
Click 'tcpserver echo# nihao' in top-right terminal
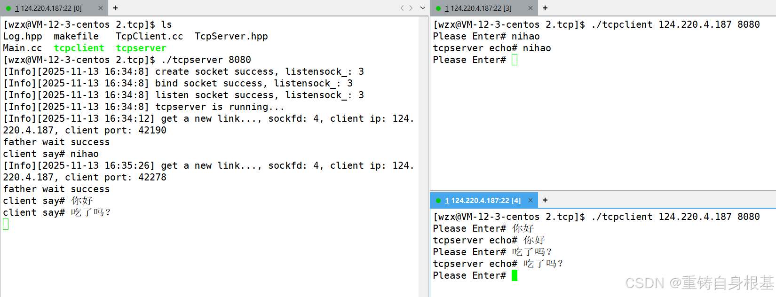click(492, 48)
